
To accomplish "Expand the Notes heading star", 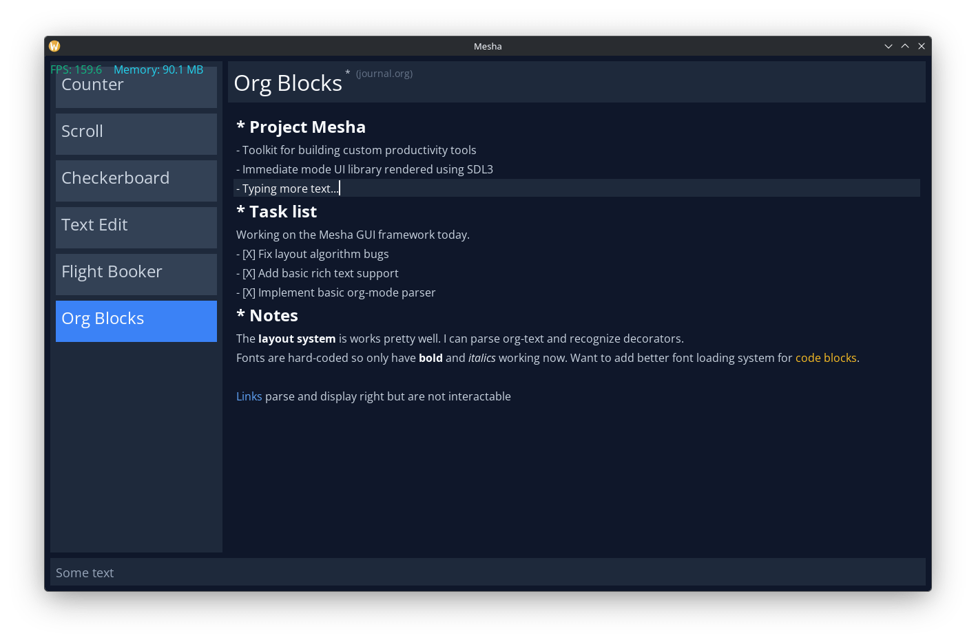I will pyautogui.click(x=240, y=315).
